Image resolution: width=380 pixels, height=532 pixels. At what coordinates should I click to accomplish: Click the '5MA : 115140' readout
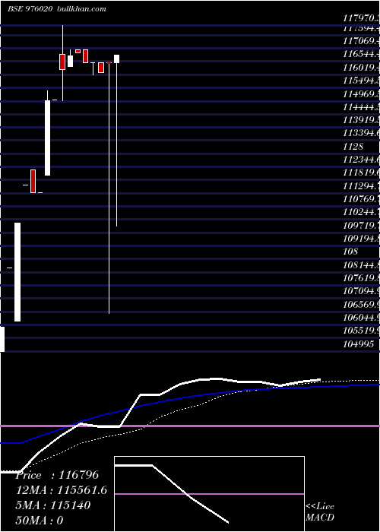point(53,505)
